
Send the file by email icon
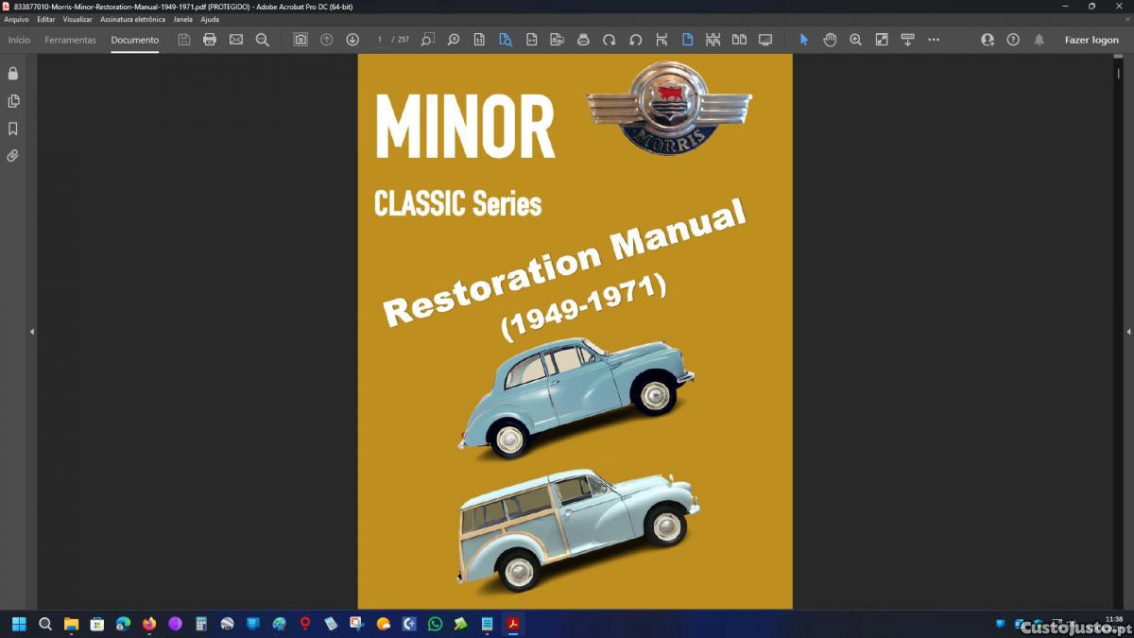[236, 40]
